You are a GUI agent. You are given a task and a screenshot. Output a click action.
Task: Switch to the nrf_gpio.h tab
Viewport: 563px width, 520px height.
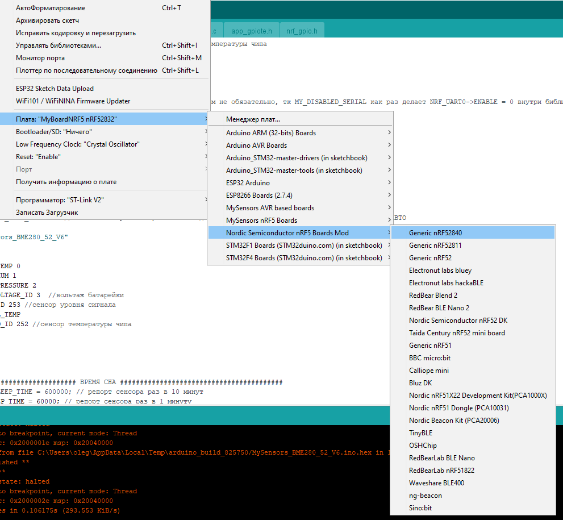tap(301, 31)
